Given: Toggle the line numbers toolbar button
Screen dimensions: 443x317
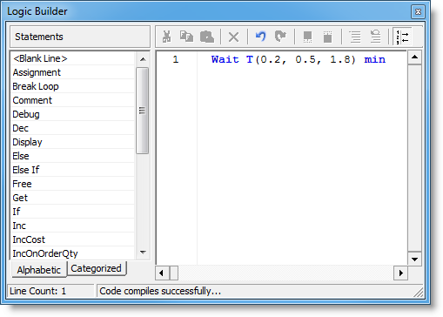Looking at the screenshot, I should coord(402,37).
